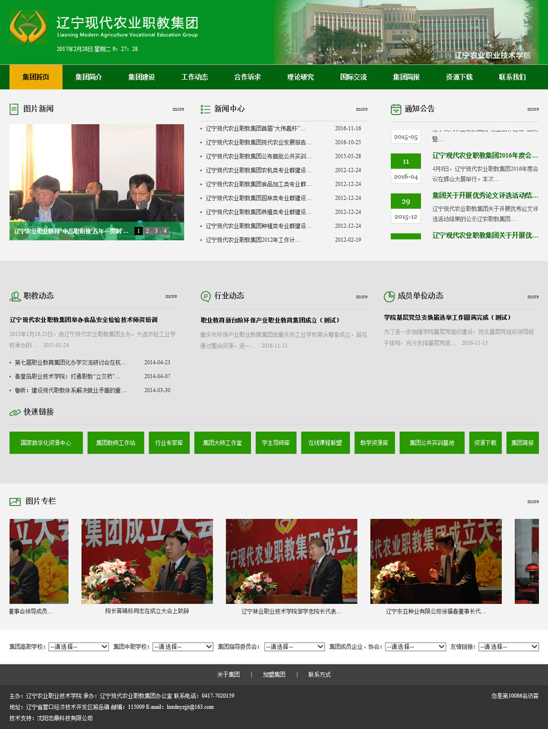Click more link beside 图片新闻

pyautogui.click(x=178, y=109)
